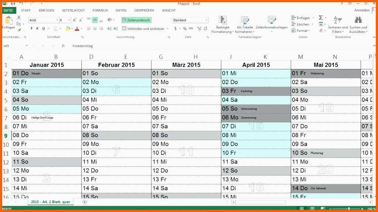The height and width of the screenshot is (212, 378).
Task: Click the insert function fx icon
Action: click(x=63, y=46)
